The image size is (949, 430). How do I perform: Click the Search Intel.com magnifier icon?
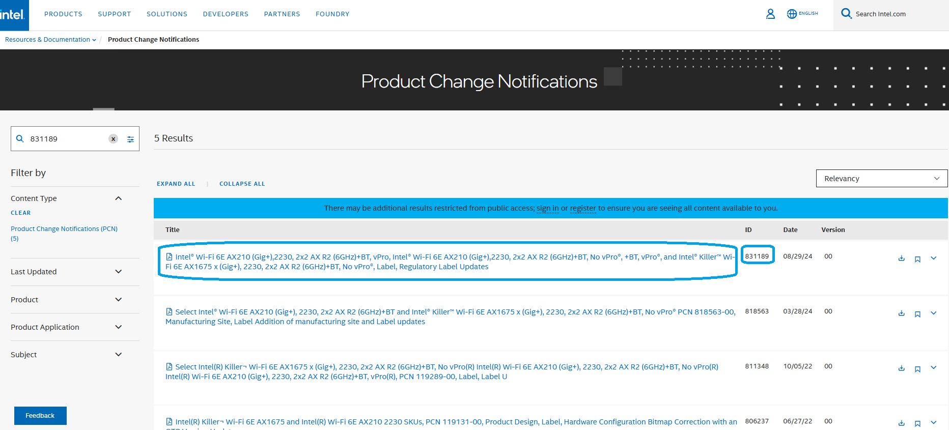pos(846,14)
